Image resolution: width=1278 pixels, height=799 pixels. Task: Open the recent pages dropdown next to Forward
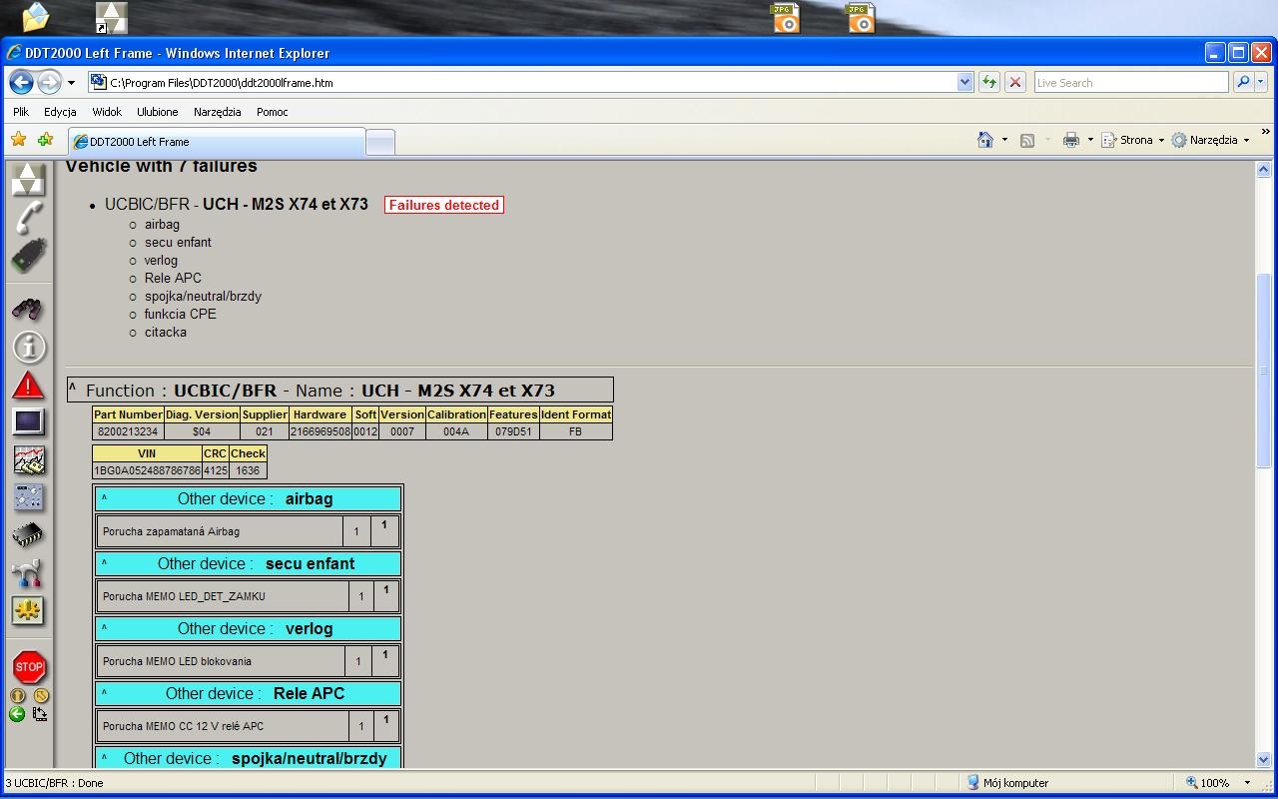(x=71, y=83)
